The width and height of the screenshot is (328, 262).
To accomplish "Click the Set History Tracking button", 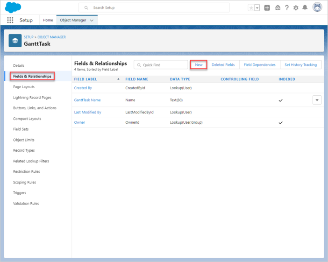I will (x=300, y=65).
